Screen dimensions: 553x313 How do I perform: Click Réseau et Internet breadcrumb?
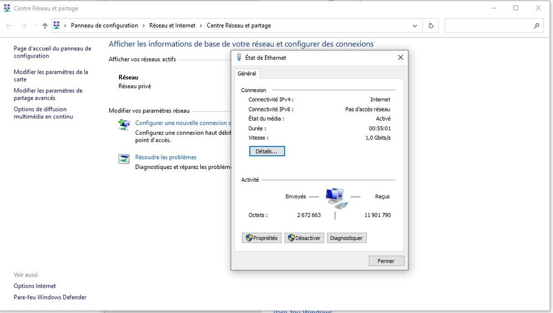[172, 25]
